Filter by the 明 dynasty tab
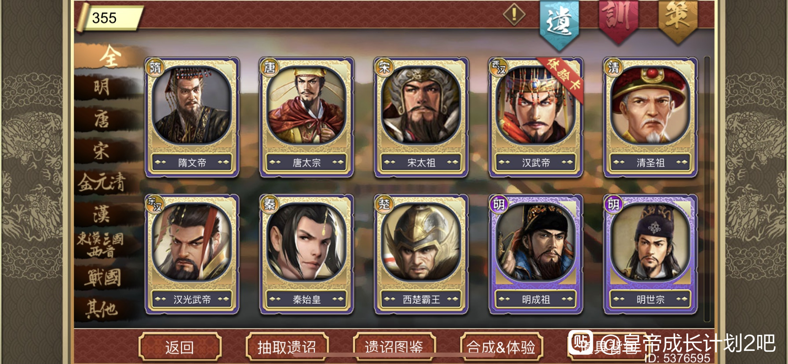 click(x=102, y=87)
